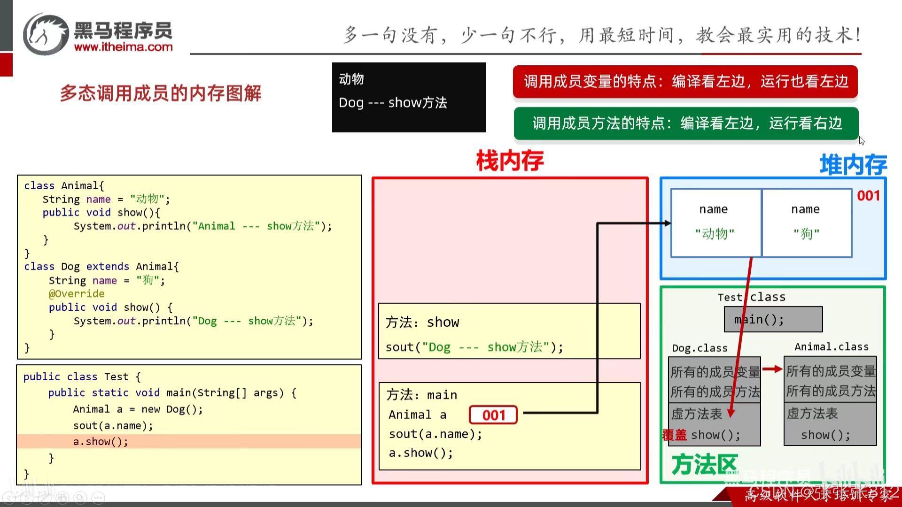Click the green member method rule banner
The width and height of the screenshot is (902, 507).
tap(686, 123)
